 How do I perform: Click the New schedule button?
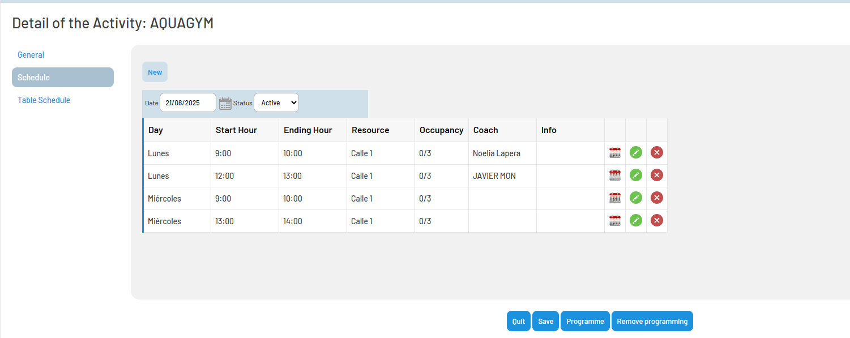click(x=155, y=72)
